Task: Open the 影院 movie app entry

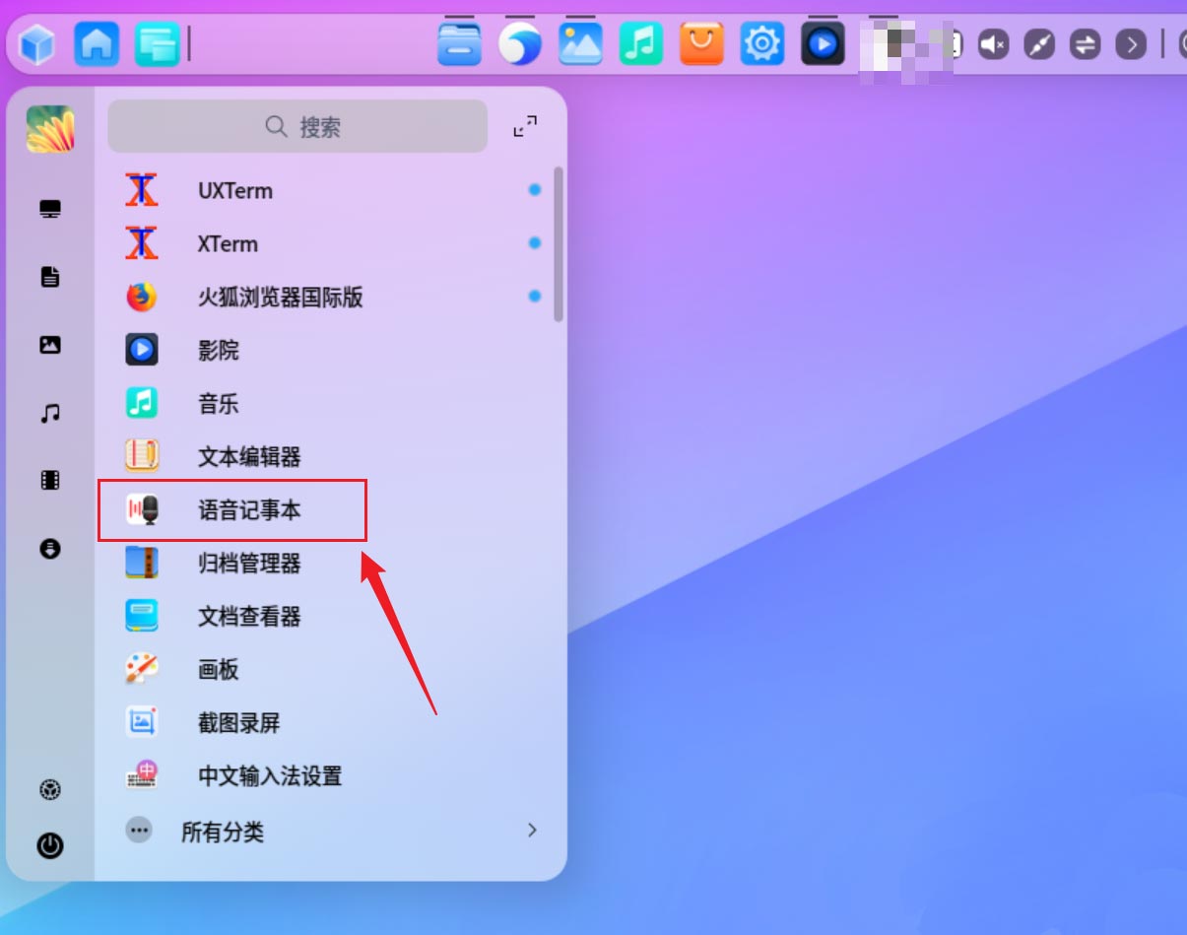Action: click(331, 350)
